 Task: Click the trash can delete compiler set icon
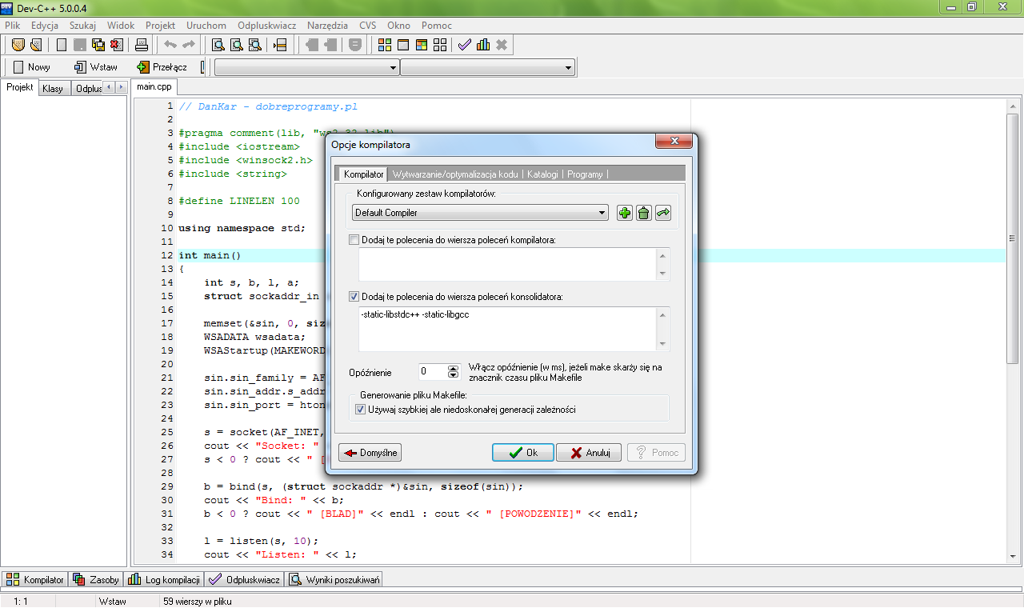pyautogui.click(x=643, y=214)
